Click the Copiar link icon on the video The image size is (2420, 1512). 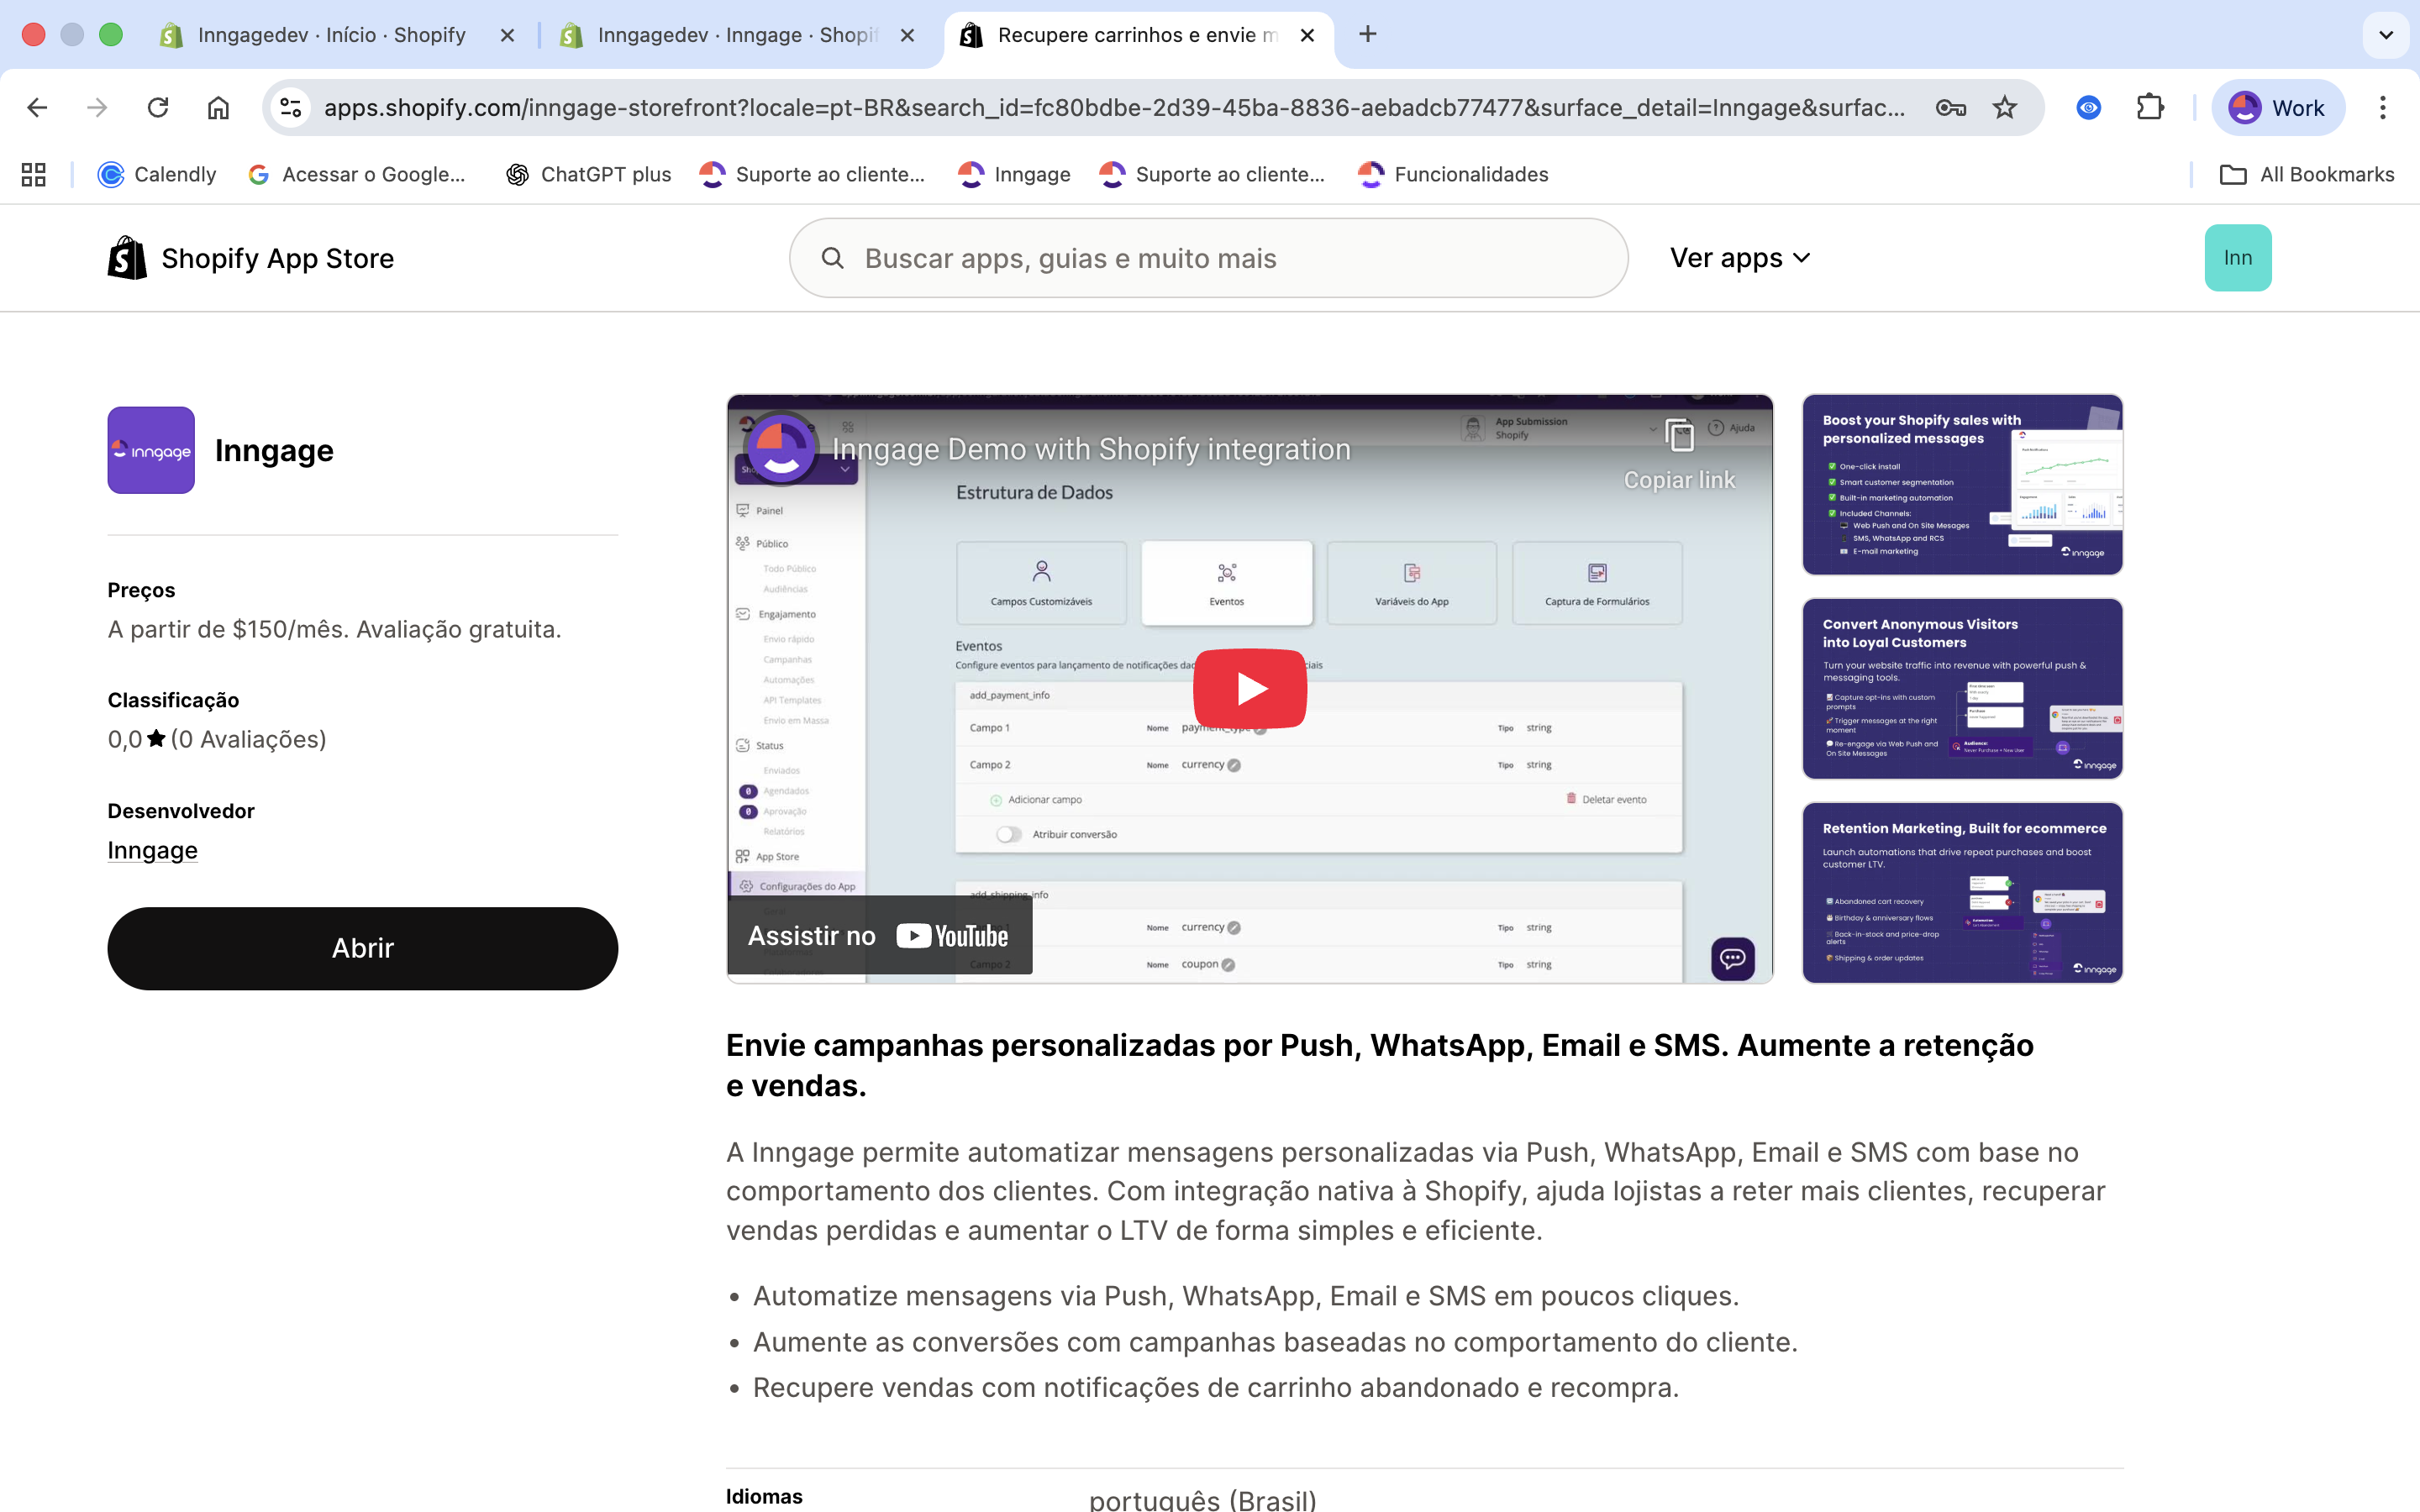[x=1679, y=436]
